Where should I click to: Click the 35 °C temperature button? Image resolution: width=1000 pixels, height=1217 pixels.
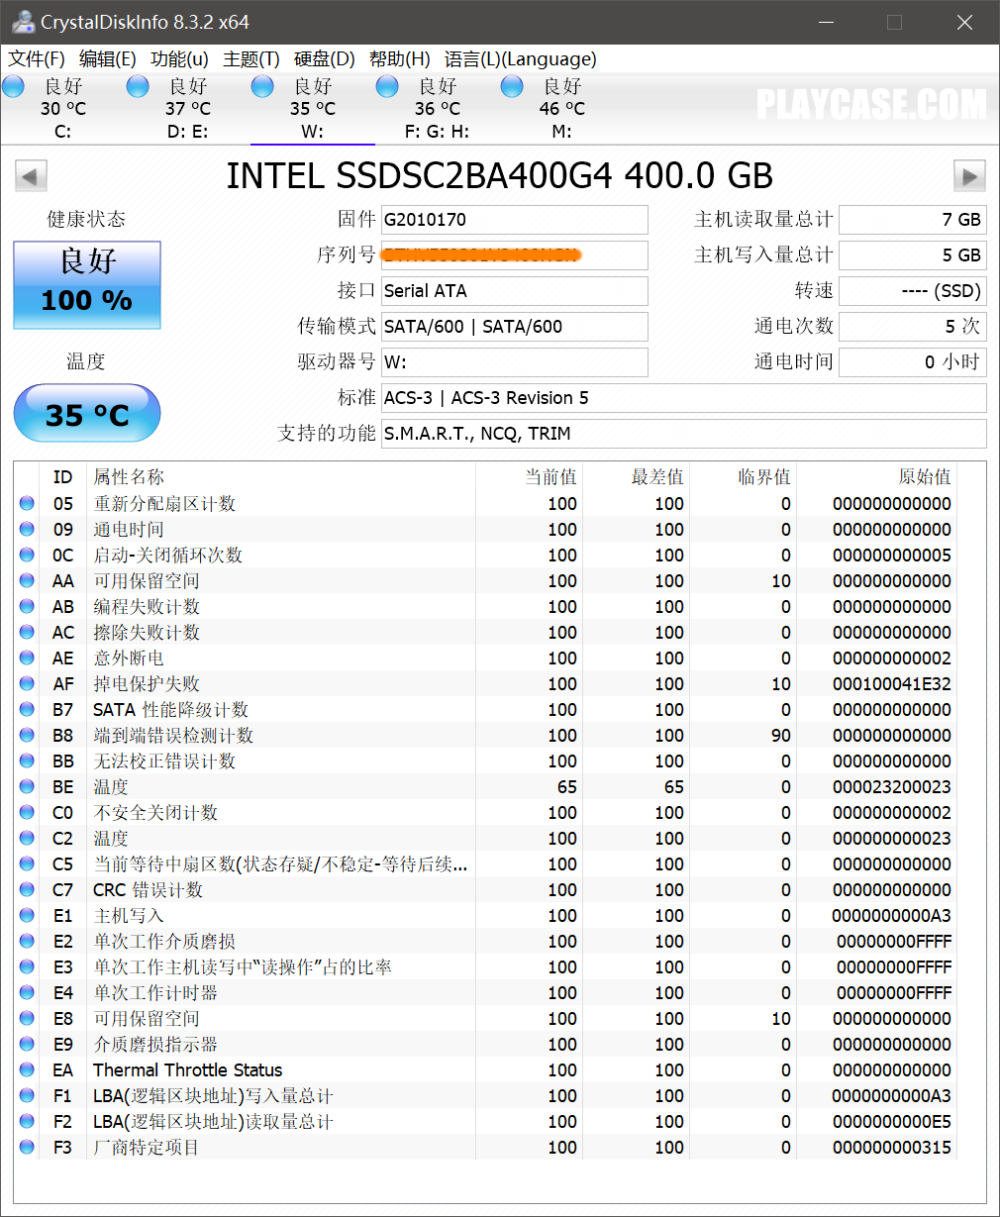click(87, 414)
